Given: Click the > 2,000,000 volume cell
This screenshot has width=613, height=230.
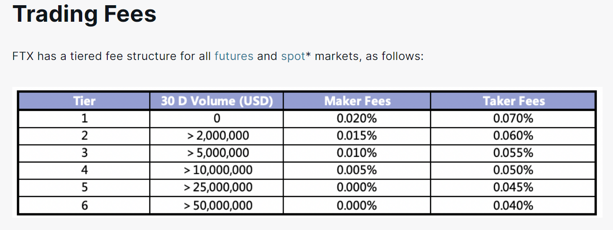Looking at the screenshot, I should coord(217,136).
